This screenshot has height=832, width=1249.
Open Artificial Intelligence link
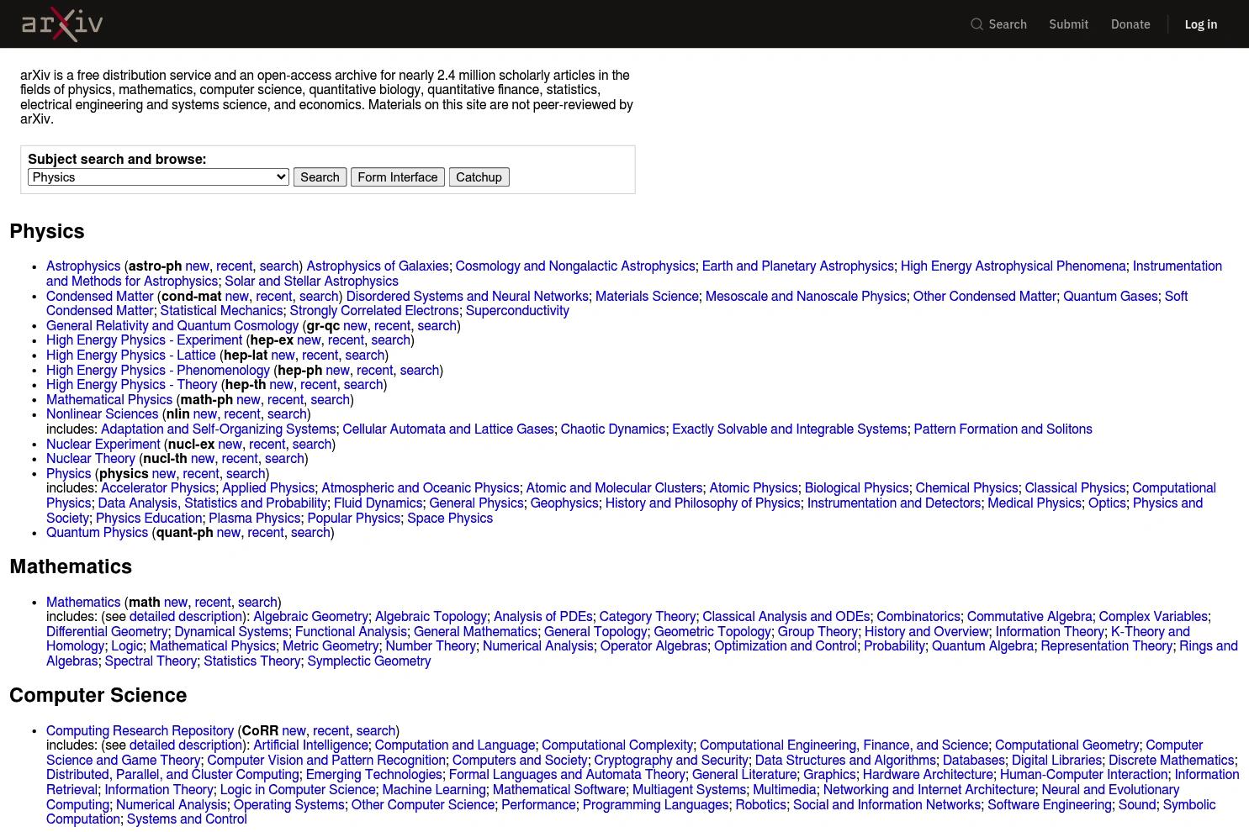[x=310, y=745]
